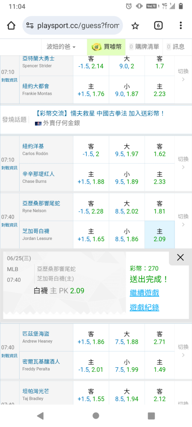Toggle selected 芝加哥白襪 主 2.09 cell
Screen dimensions: 192x427
(160, 235)
